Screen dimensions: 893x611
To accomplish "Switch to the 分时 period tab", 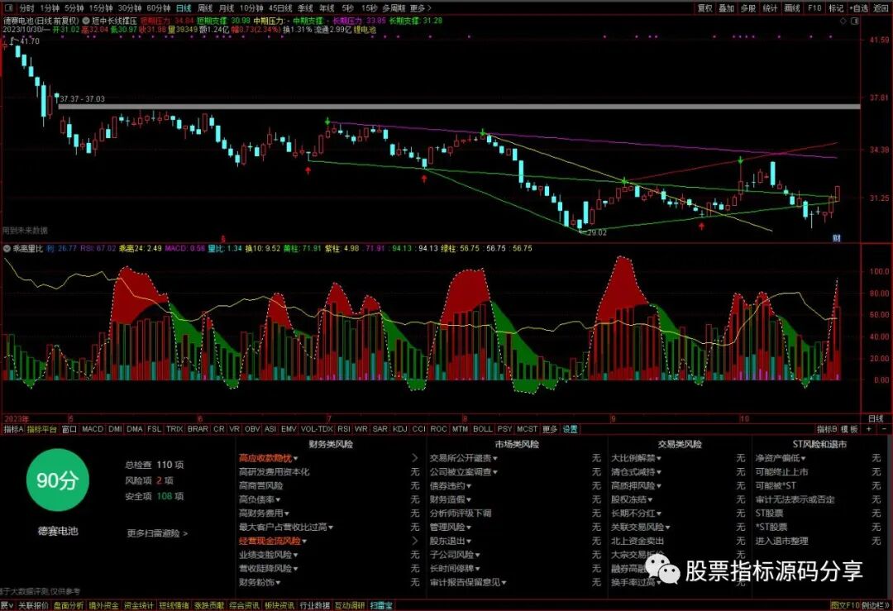I will [x=26, y=8].
